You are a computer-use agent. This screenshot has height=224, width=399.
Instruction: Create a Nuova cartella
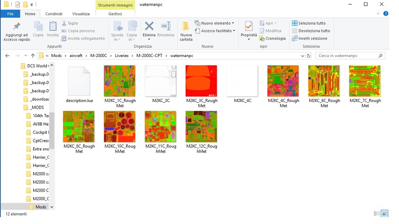[x=186, y=31]
